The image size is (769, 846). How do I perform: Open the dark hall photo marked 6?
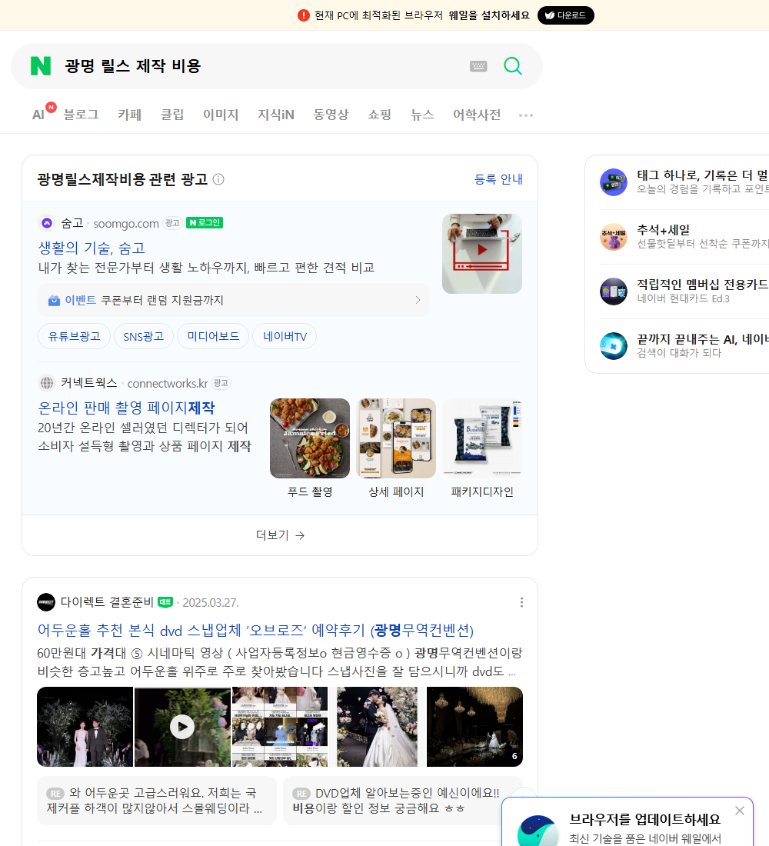point(475,727)
